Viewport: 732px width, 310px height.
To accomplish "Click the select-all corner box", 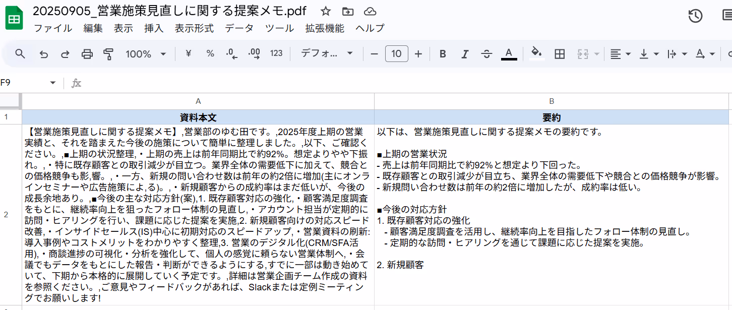I will click(x=11, y=101).
